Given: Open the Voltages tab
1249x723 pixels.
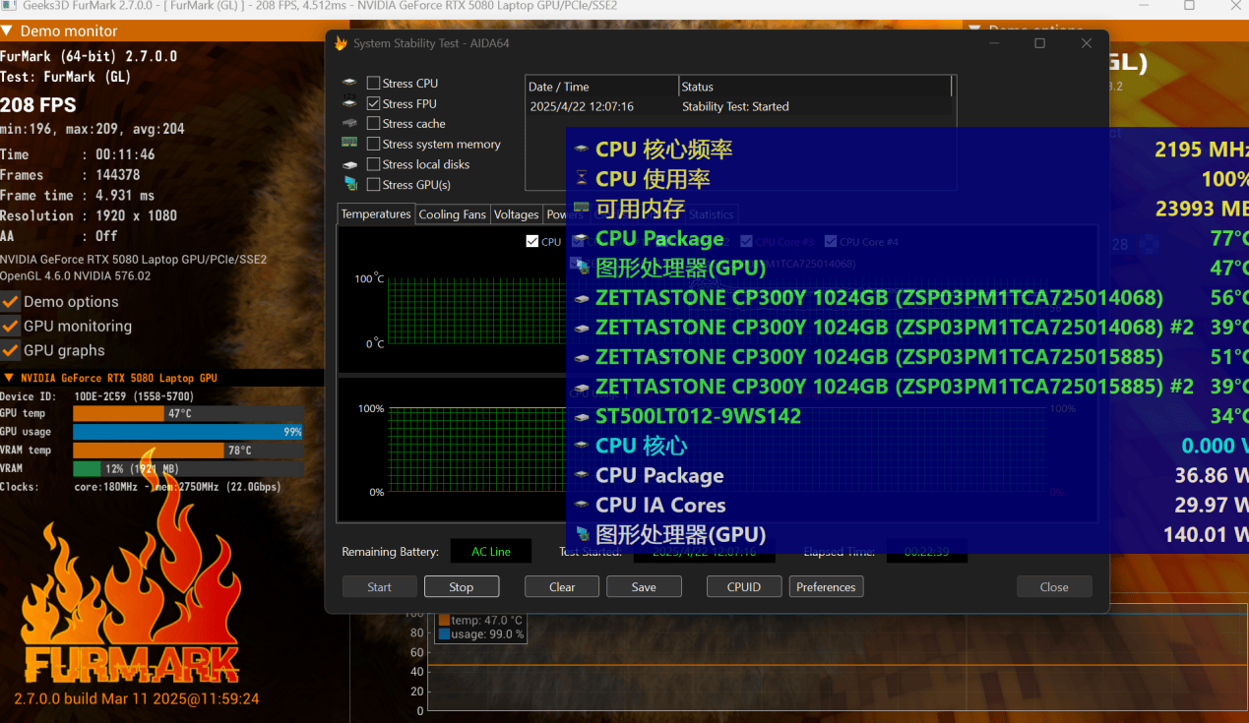Looking at the screenshot, I should click(x=516, y=214).
